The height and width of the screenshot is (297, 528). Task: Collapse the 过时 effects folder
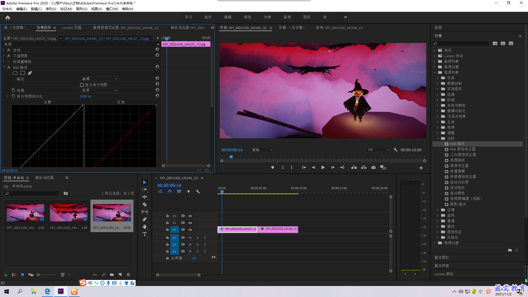438,138
